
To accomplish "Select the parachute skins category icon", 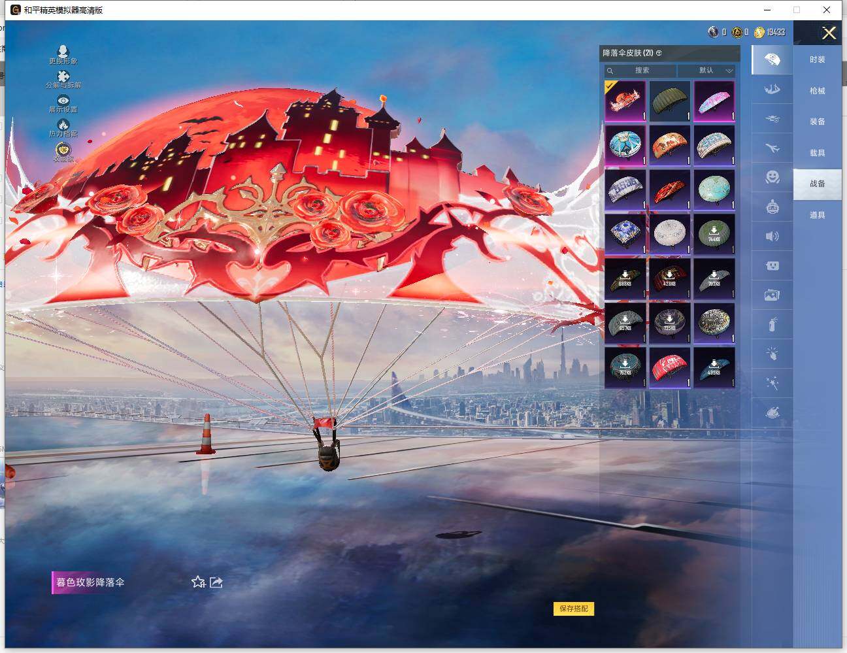I will tap(772, 59).
